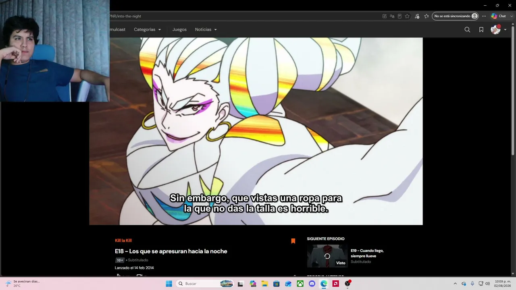
Task: Open Microsoft Store from the taskbar
Action: tap(277, 284)
